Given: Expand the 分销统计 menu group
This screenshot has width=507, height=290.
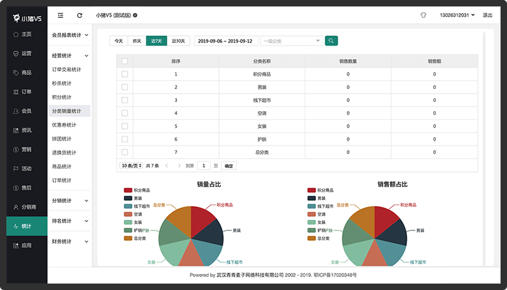Looking at the screenshot, I should point(70,201).
